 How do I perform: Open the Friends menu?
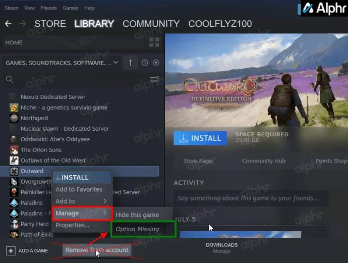[x=48, y=8]
